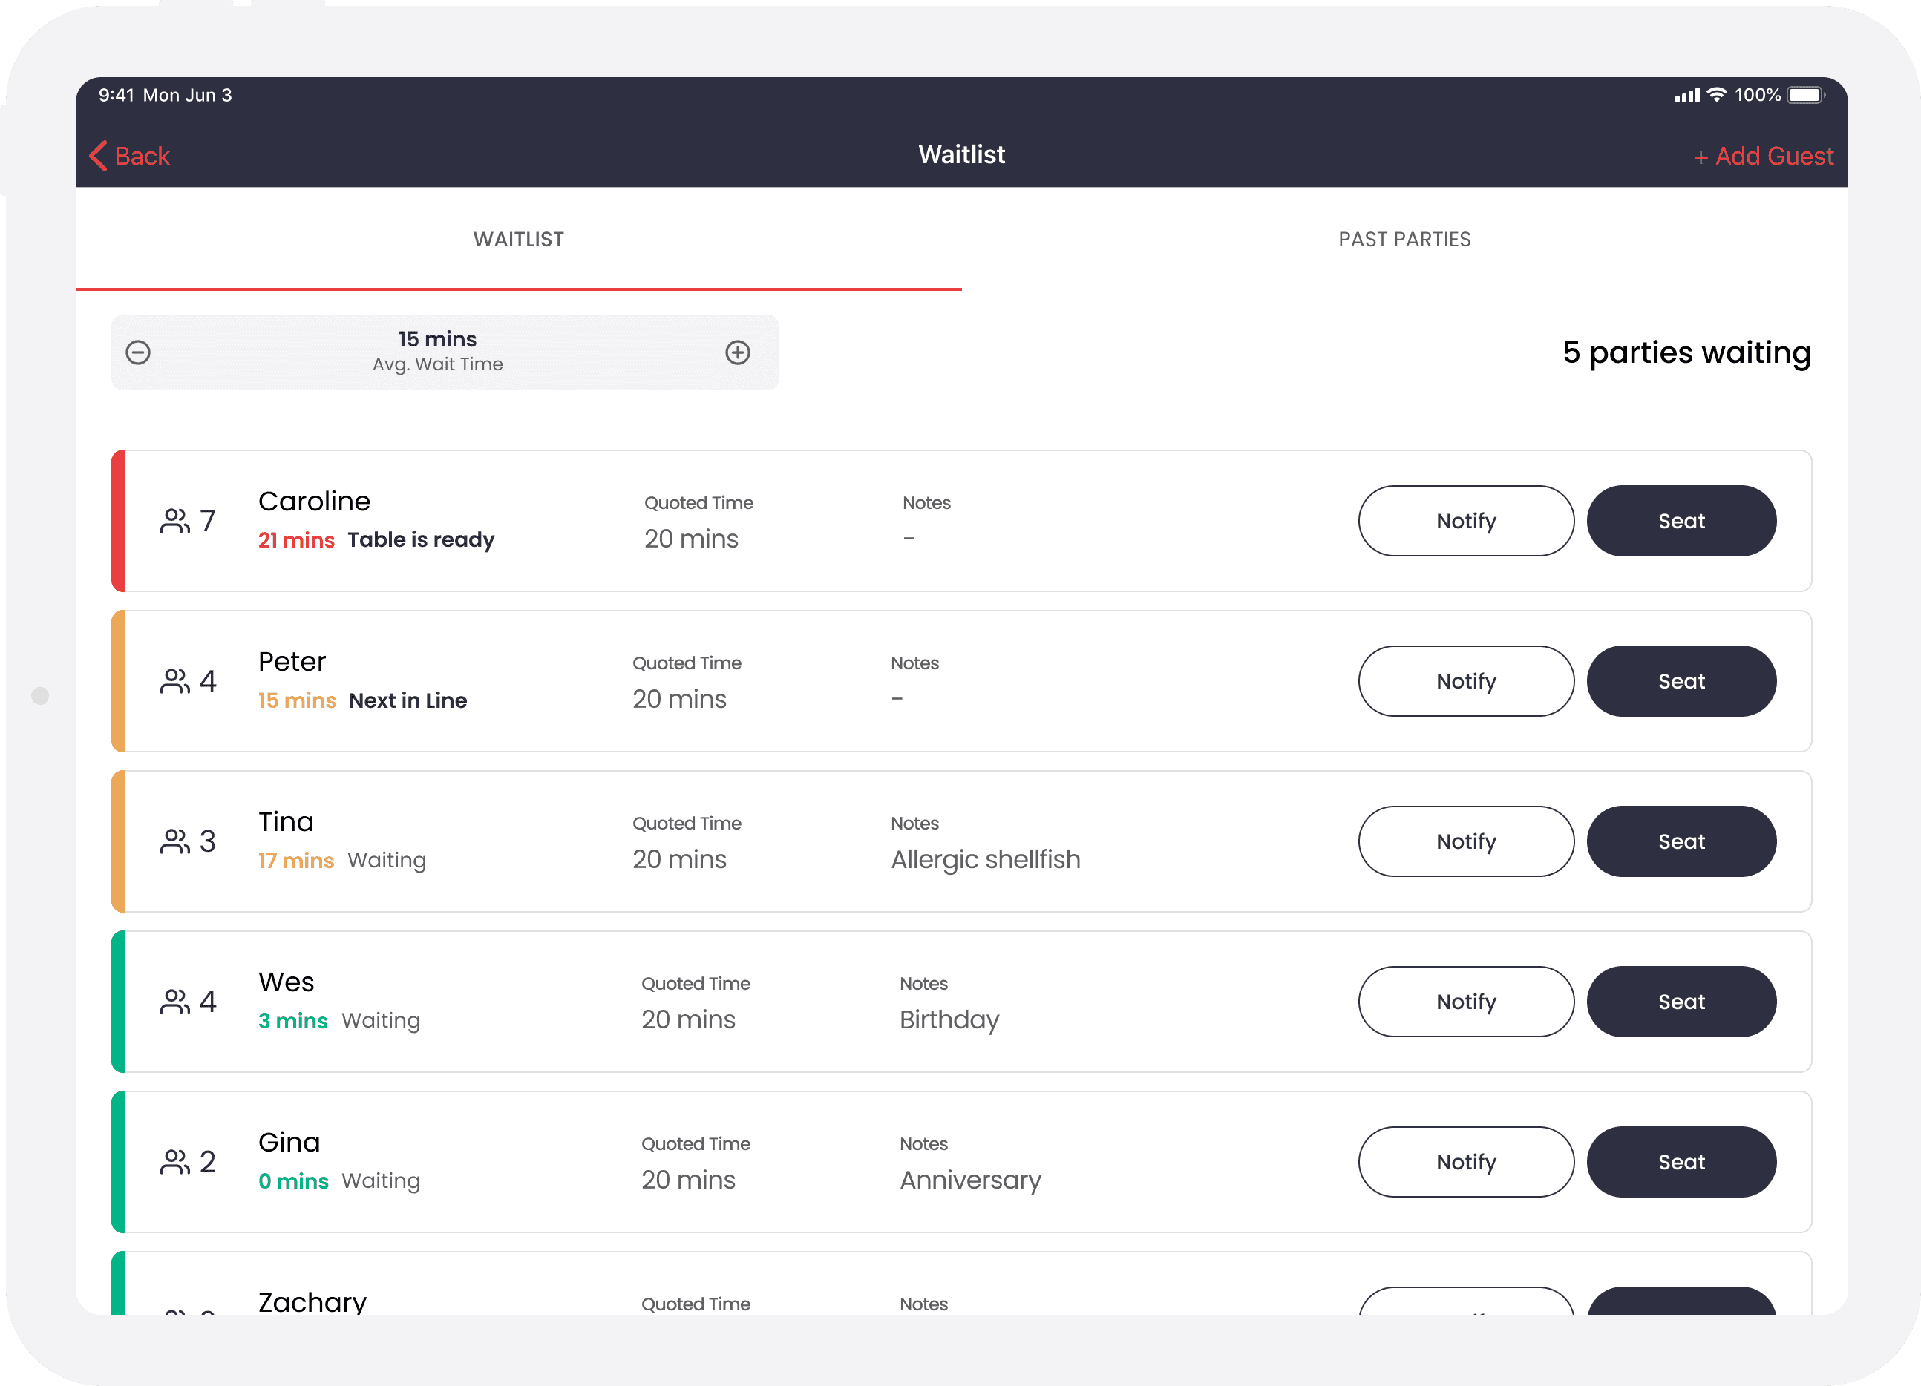The height and width of the screenshot is (1386, 1921).
Task: Select the Waitlist tab
Action: [518, 240]
